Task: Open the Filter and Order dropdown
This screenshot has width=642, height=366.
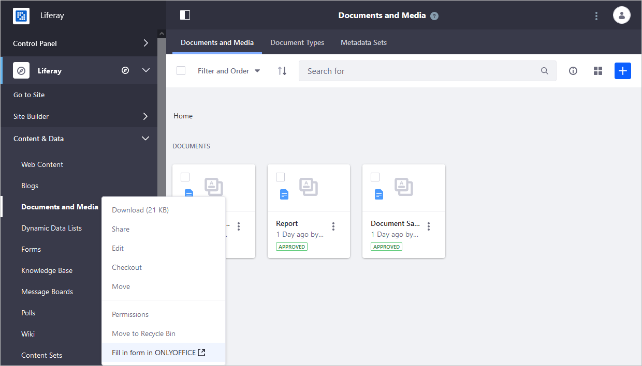Action: 228,71
